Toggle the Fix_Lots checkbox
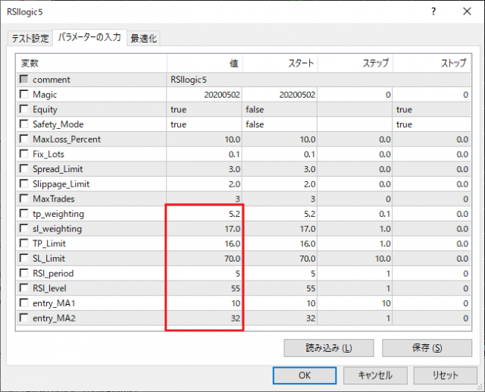Viewport: 485px width, 392px height. point(23,153)
